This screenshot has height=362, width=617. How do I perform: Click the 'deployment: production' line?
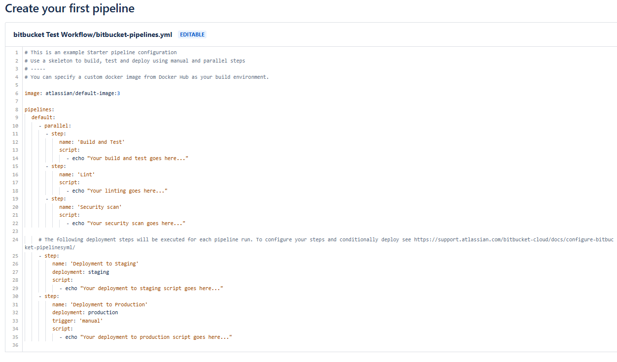tap(85, 312)
